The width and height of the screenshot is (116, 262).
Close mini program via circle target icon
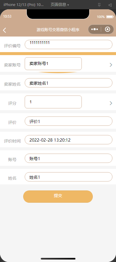108,29
